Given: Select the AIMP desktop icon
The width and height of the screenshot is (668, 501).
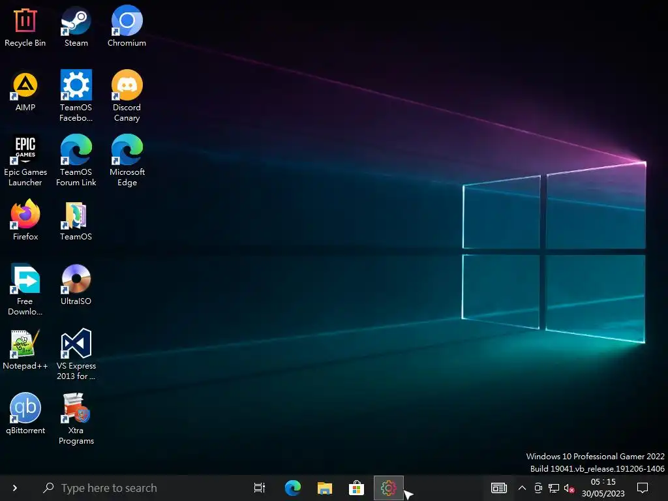Looking at the screenshot, I should [x=25, y=91].
